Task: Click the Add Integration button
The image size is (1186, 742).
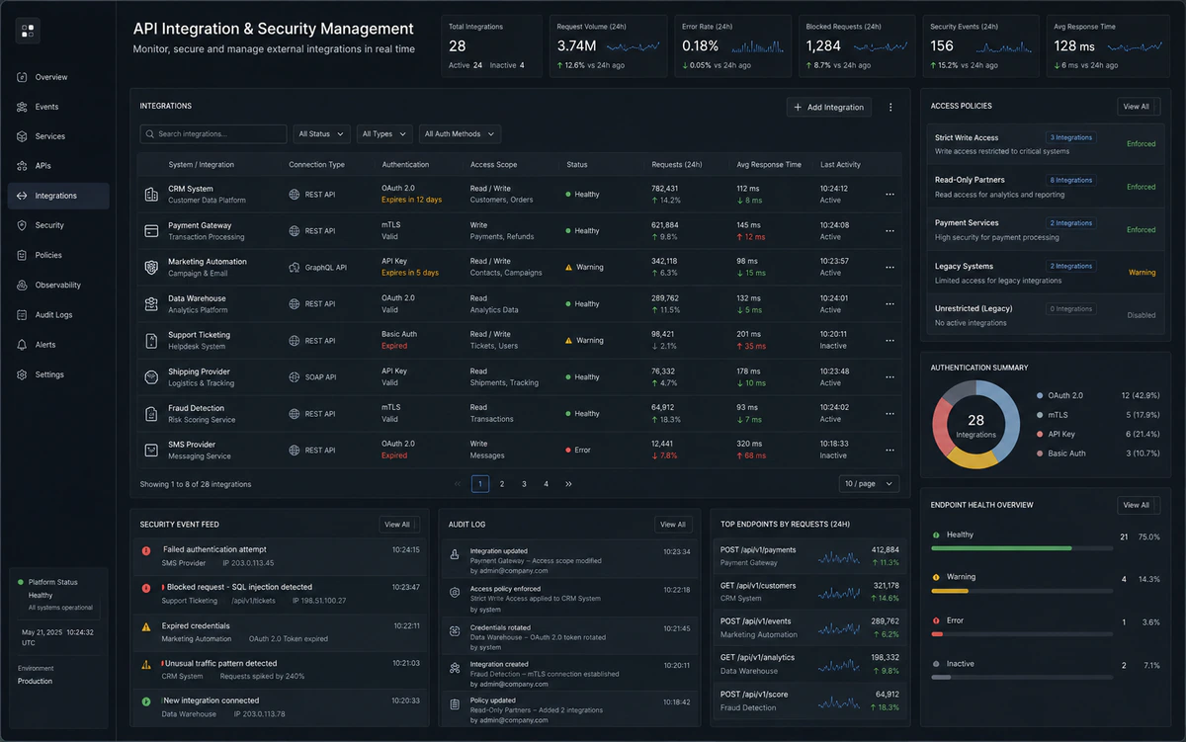Action: (x=829, y=107)
